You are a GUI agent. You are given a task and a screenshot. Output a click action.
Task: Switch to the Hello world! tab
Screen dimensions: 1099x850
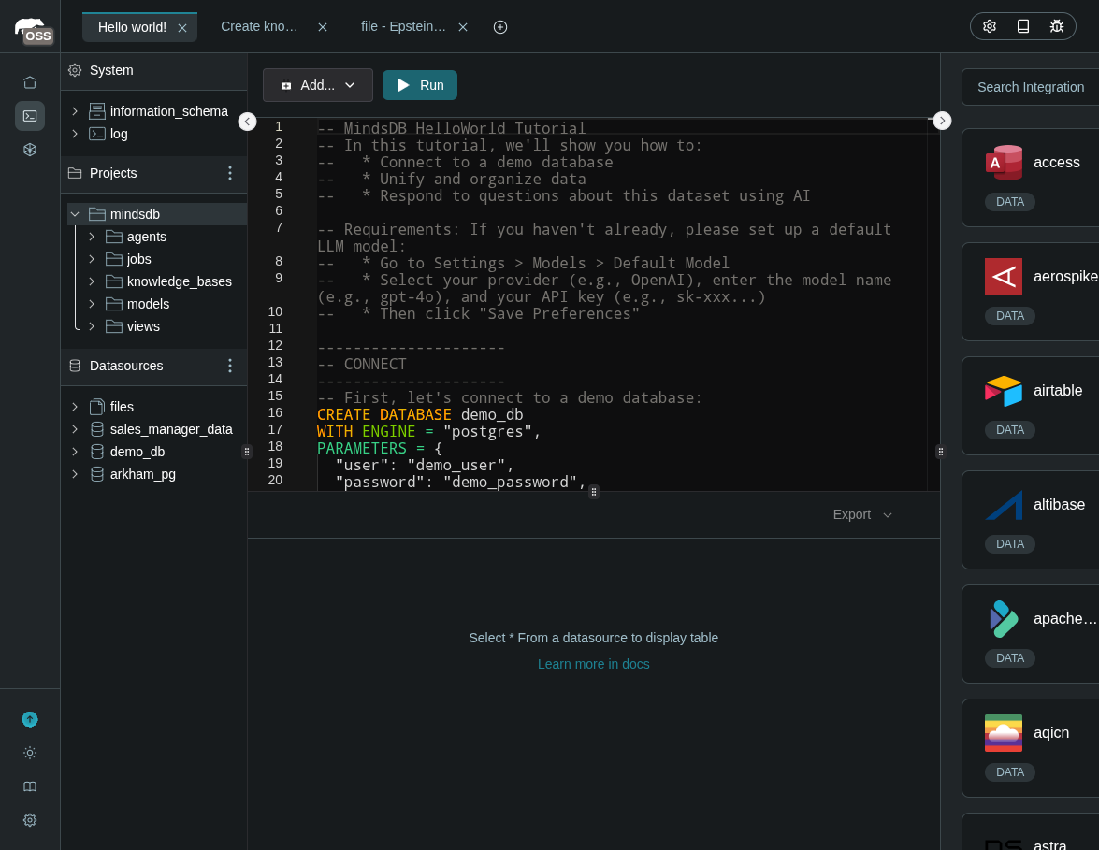point(132,27)
